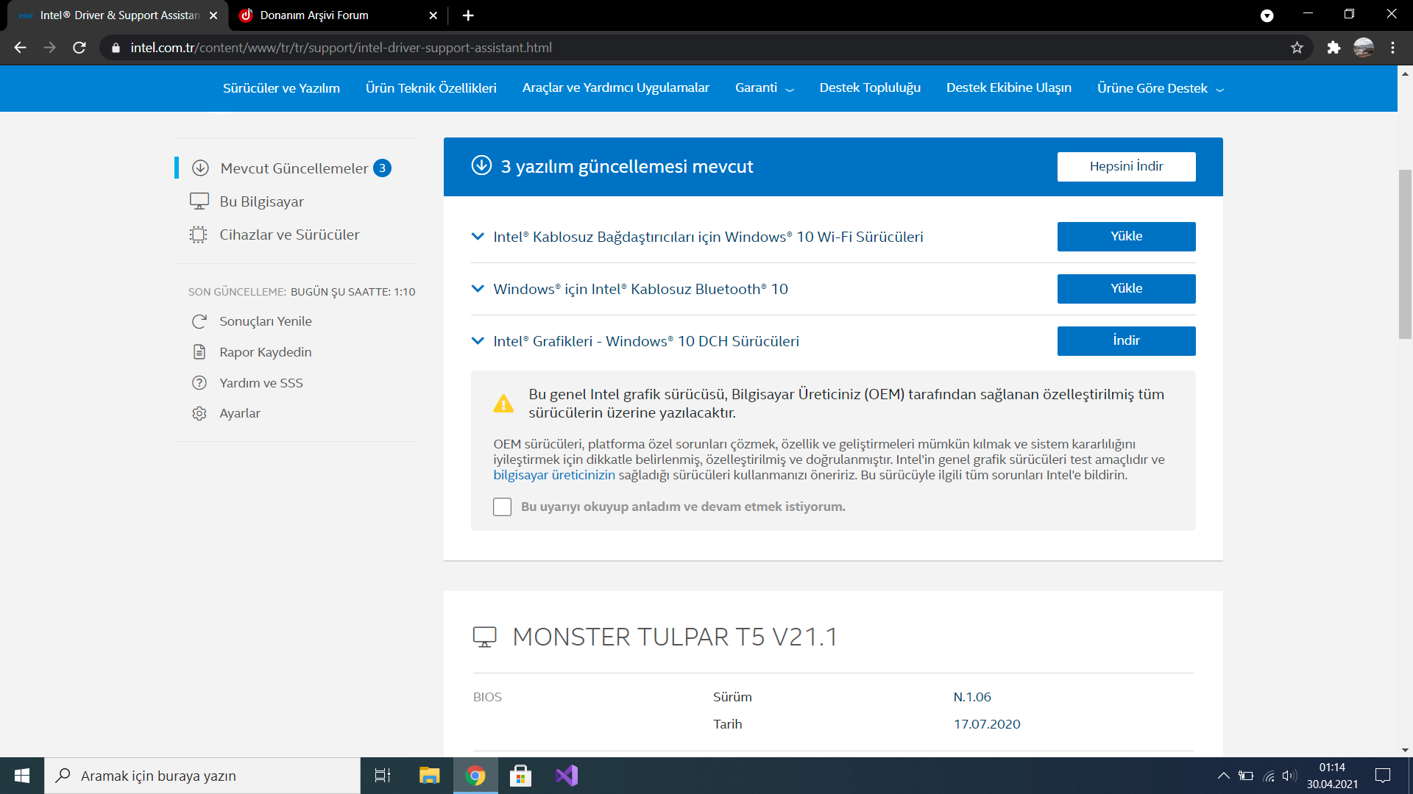Screen dimensions: 1413x794
Task: Collapse the Intel Grafikleri DCH Sürücüleri entry
Action: tap(478, 341)
